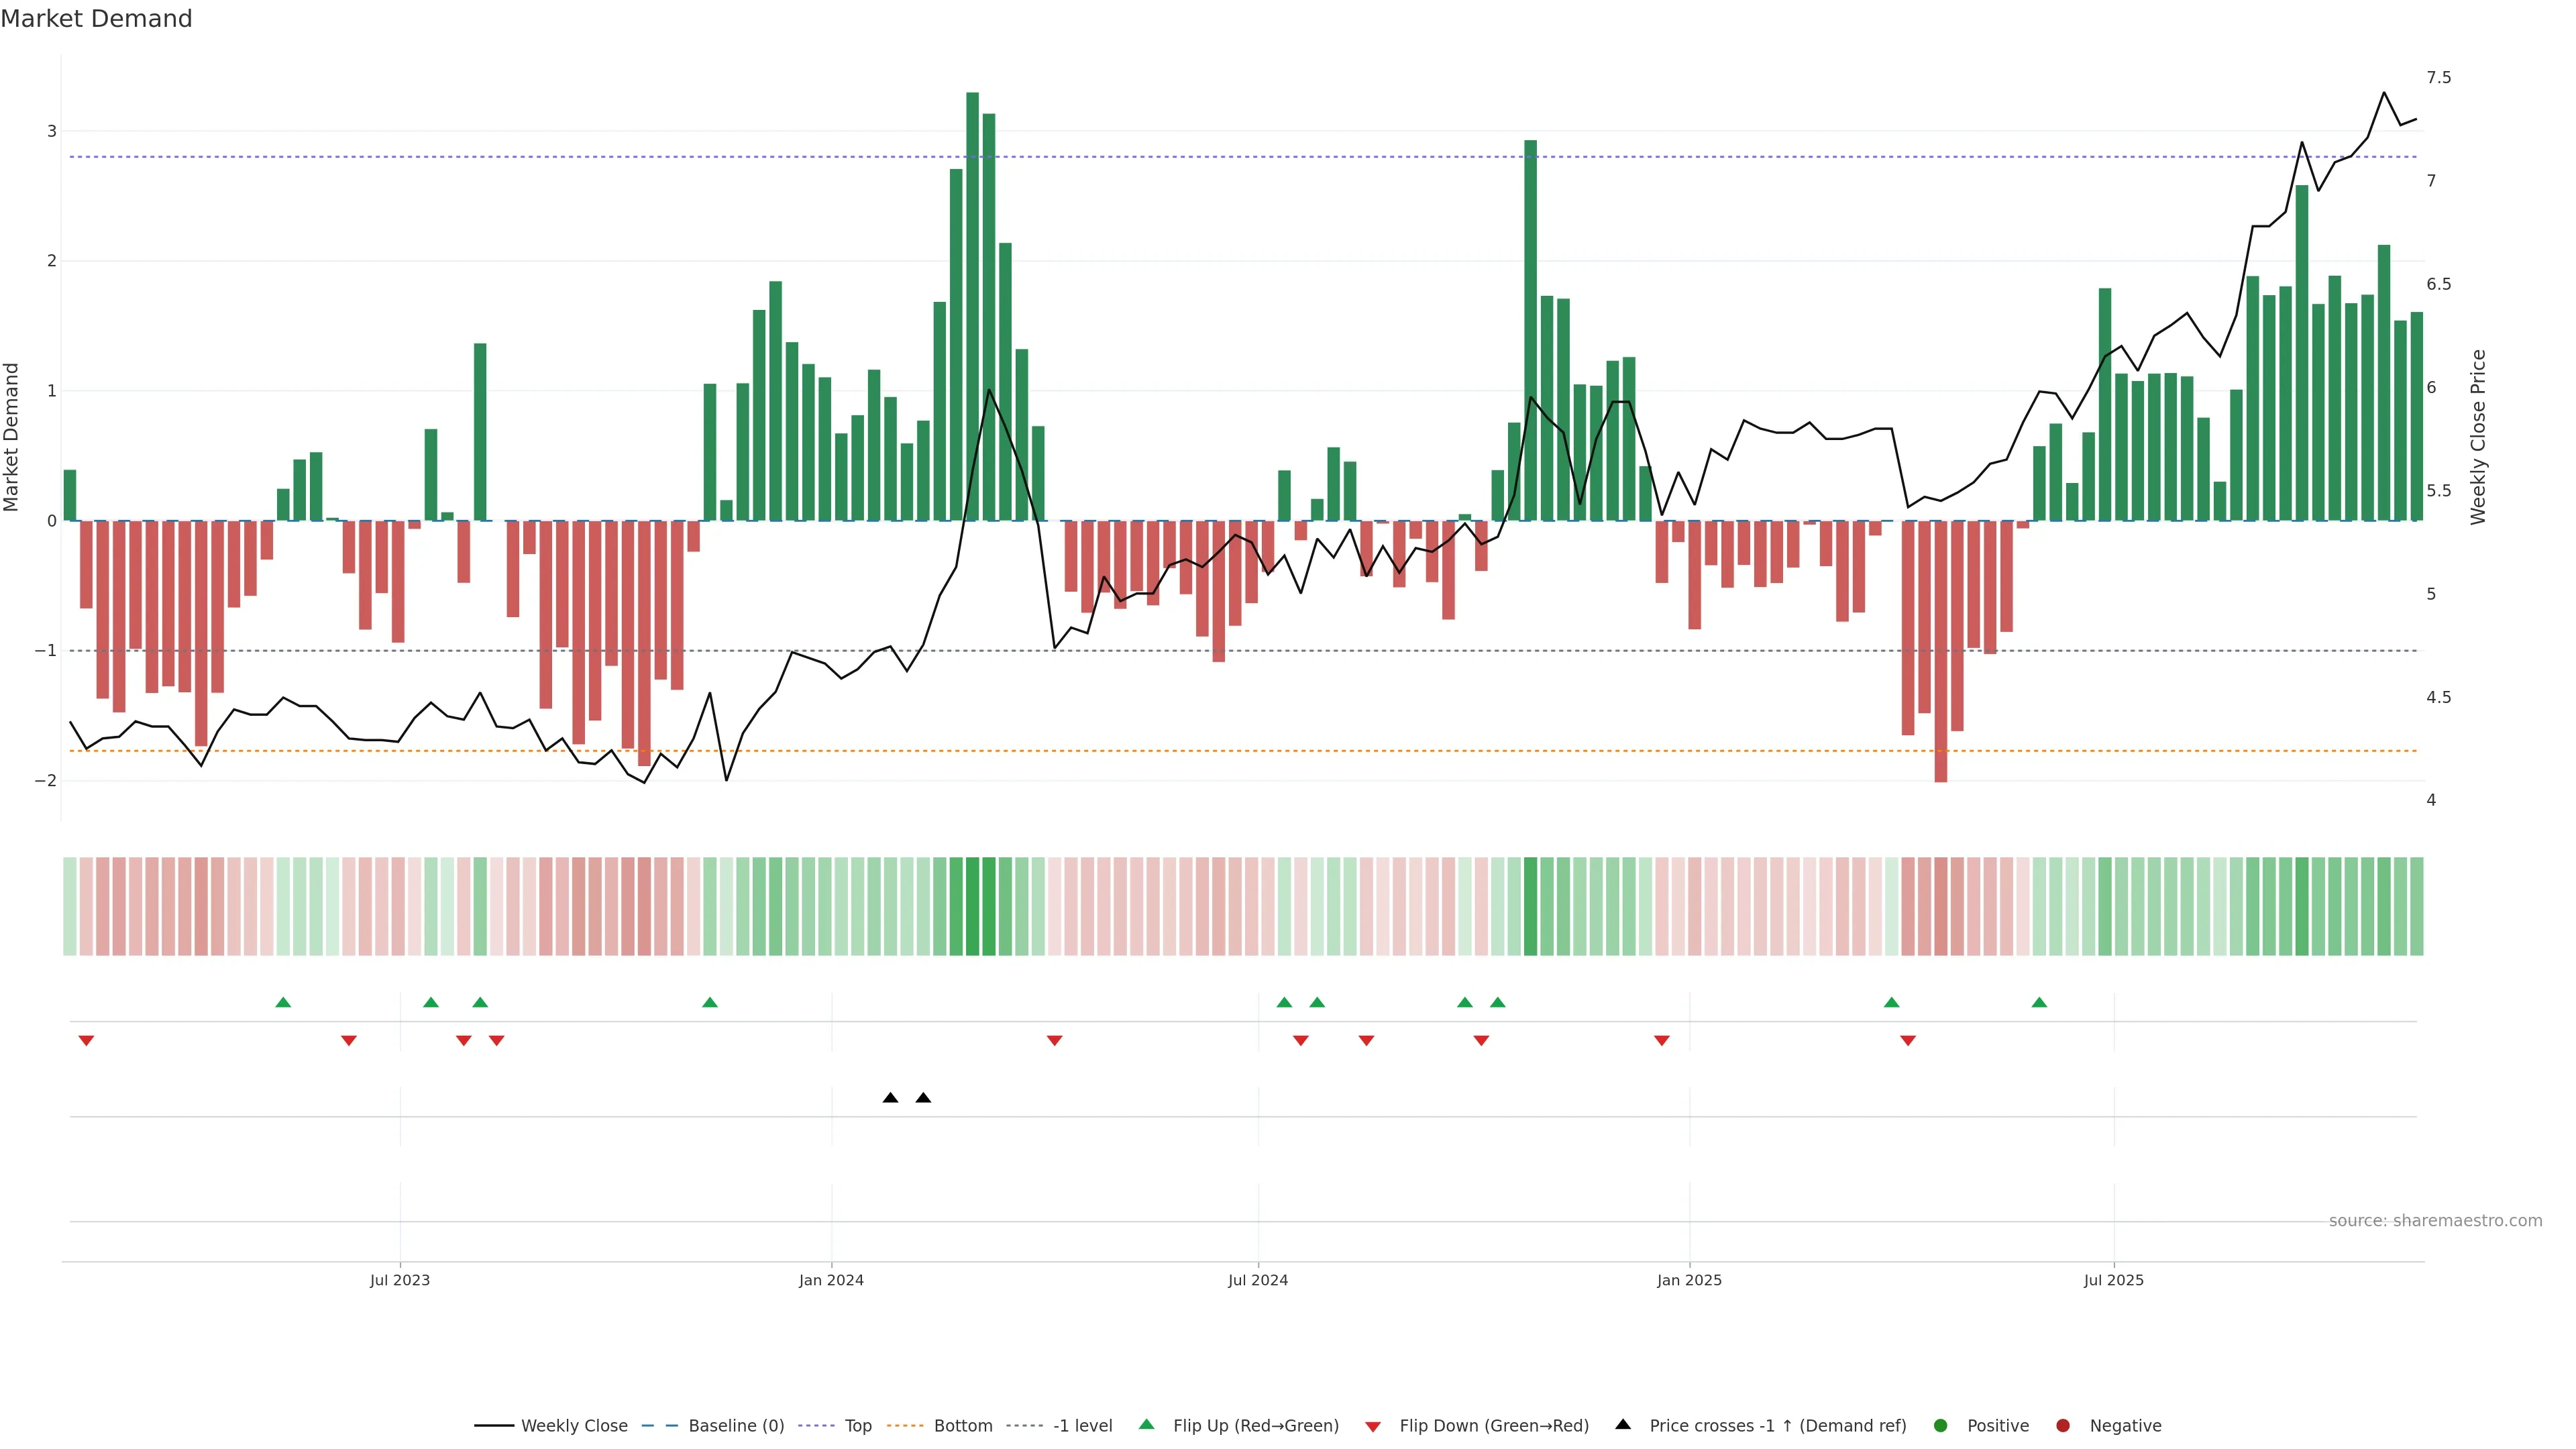Click the Market Demand chart title
2576x1449 pixels.
coord(96,19)
